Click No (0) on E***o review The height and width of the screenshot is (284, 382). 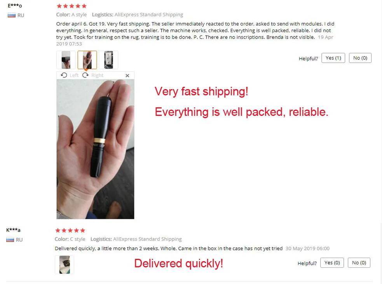tap(360, 58)
